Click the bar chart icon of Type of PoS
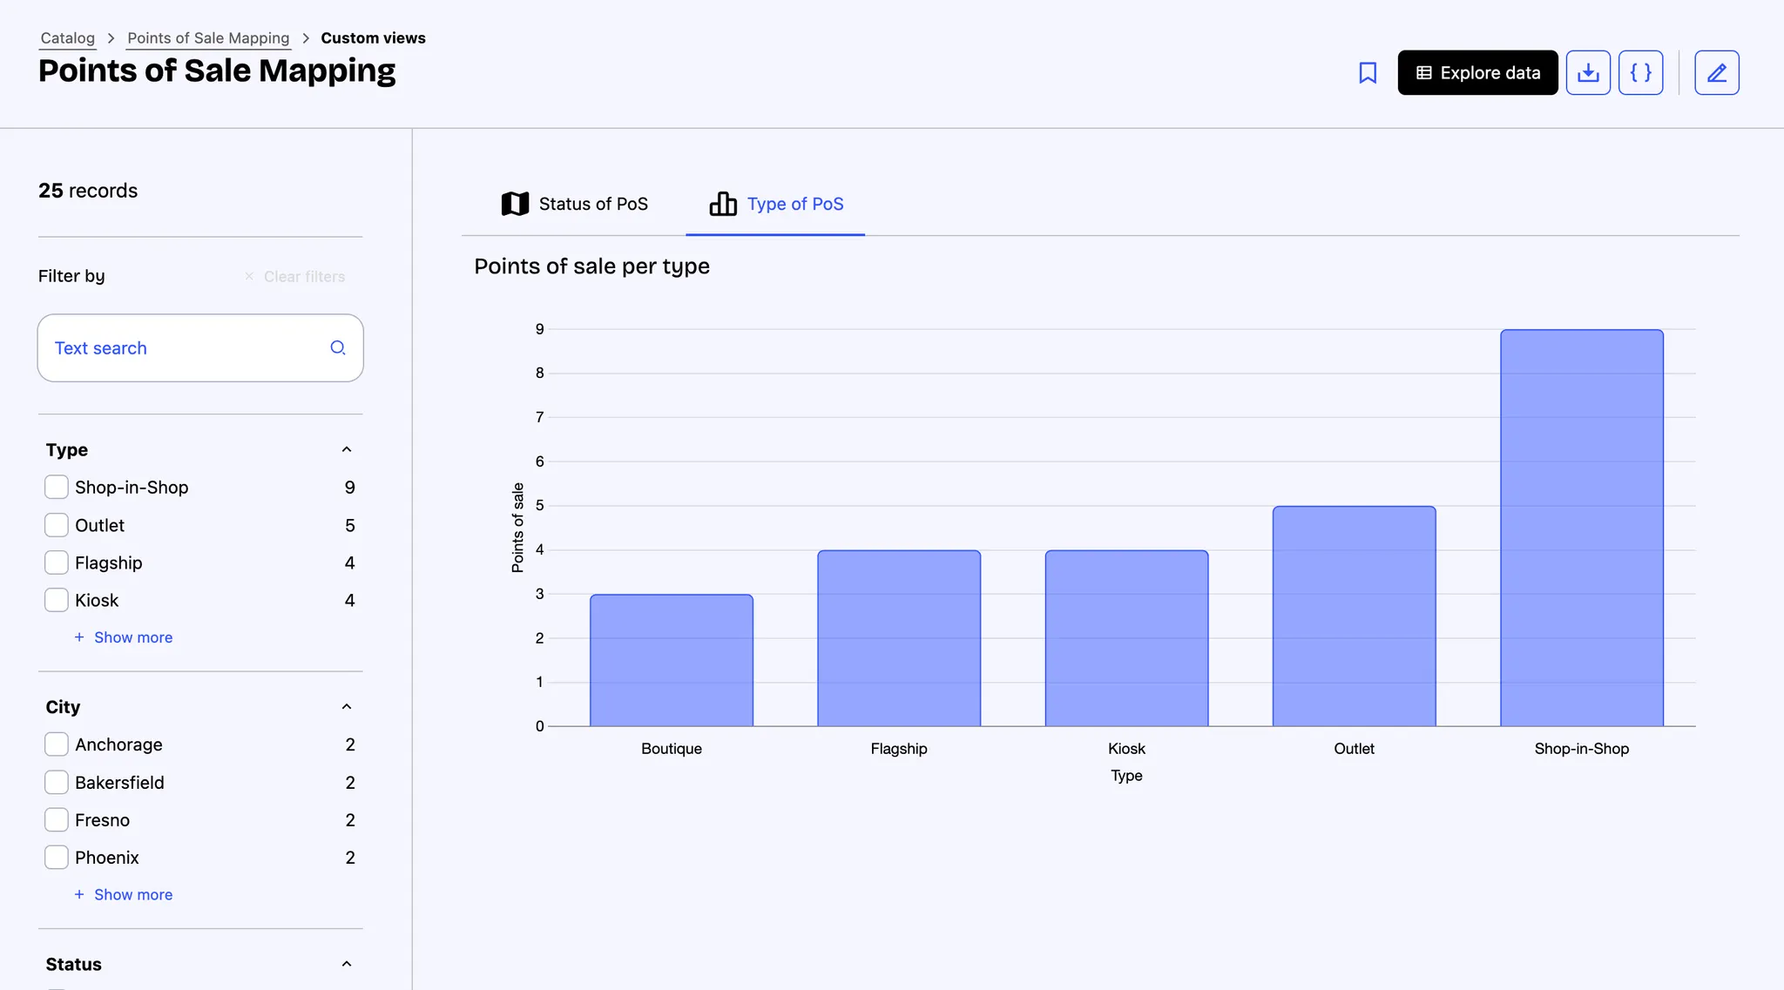 pyautogui.click(x=723, y=204)
